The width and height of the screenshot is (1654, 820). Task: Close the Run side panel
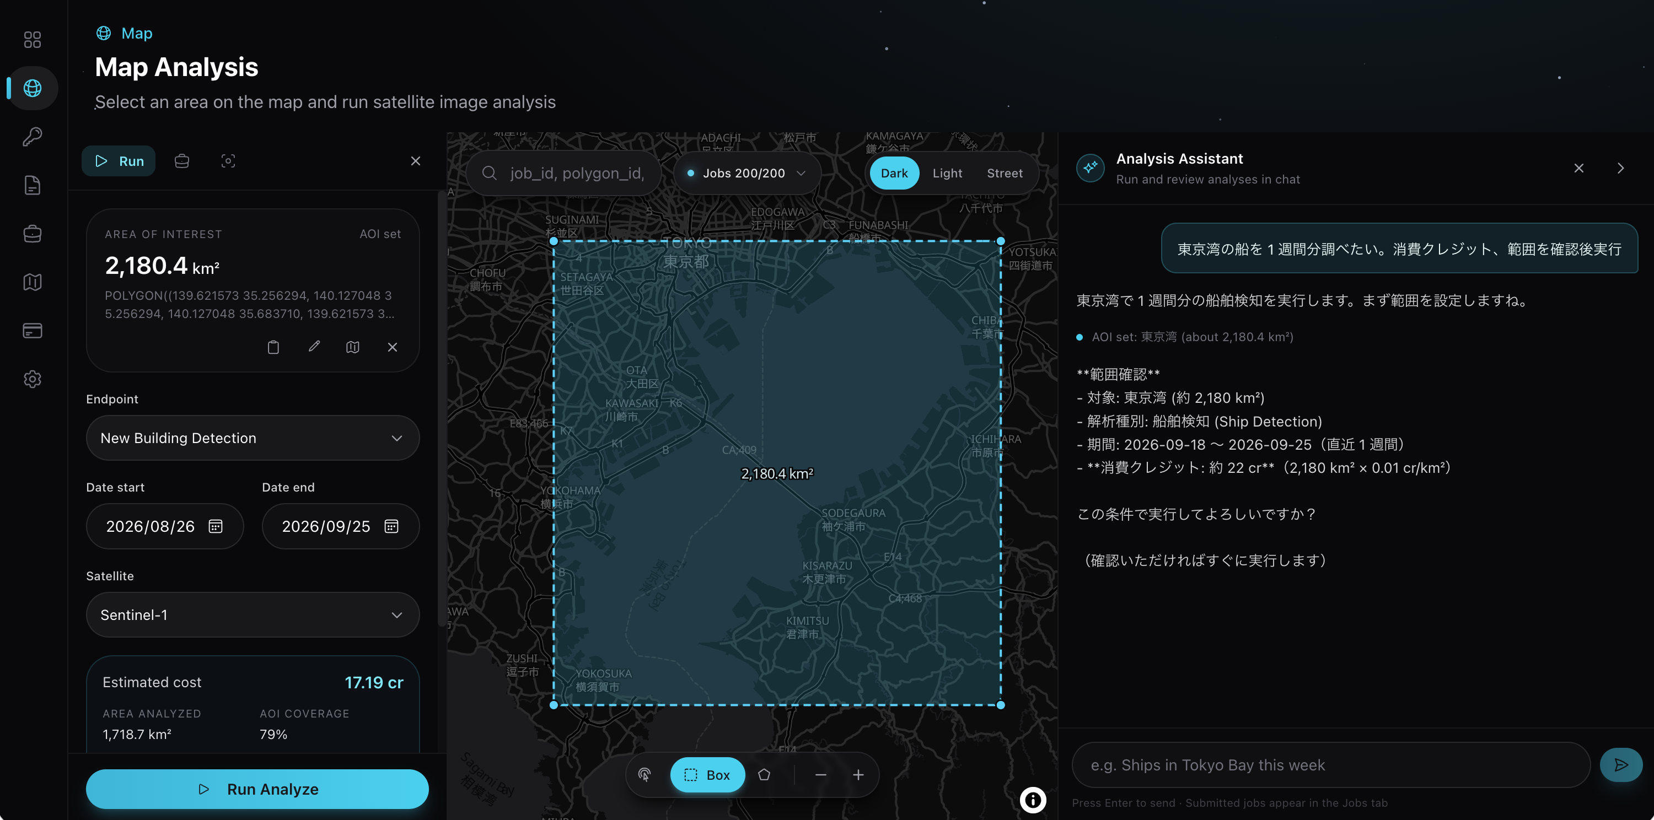coord(415,161)
